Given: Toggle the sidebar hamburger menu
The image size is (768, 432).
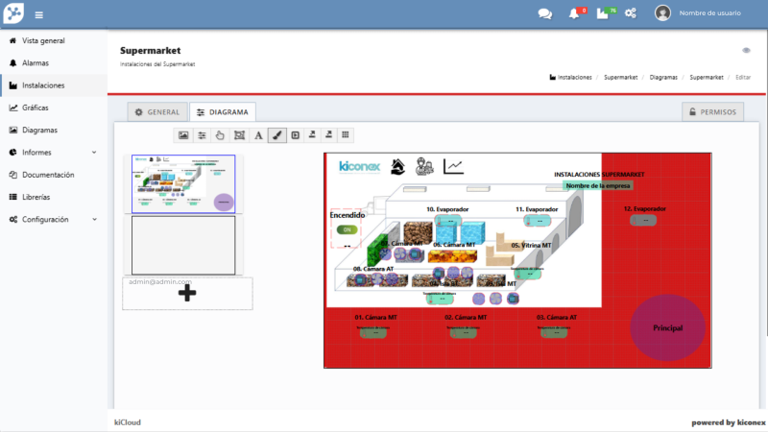Looking at the screenshot, I should (x=38, y=14).
